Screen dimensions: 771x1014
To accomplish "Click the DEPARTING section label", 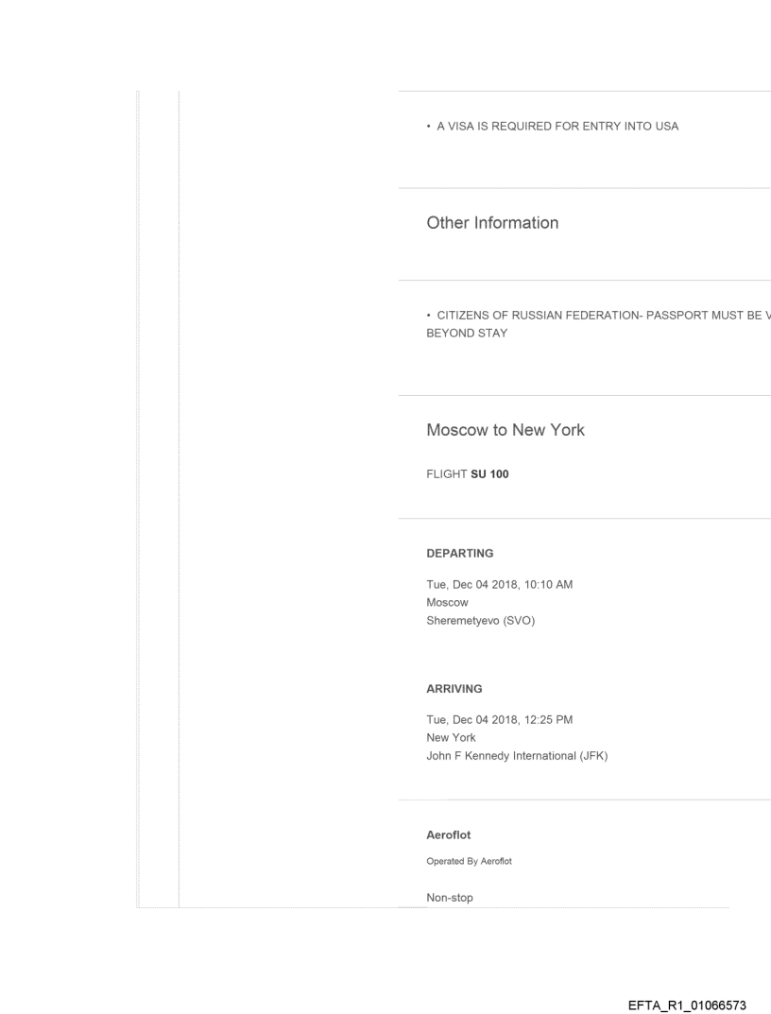I will 460,553.
